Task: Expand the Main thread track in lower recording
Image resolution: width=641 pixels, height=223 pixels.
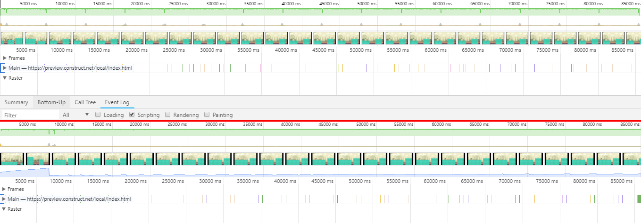Action: [5, 199]
